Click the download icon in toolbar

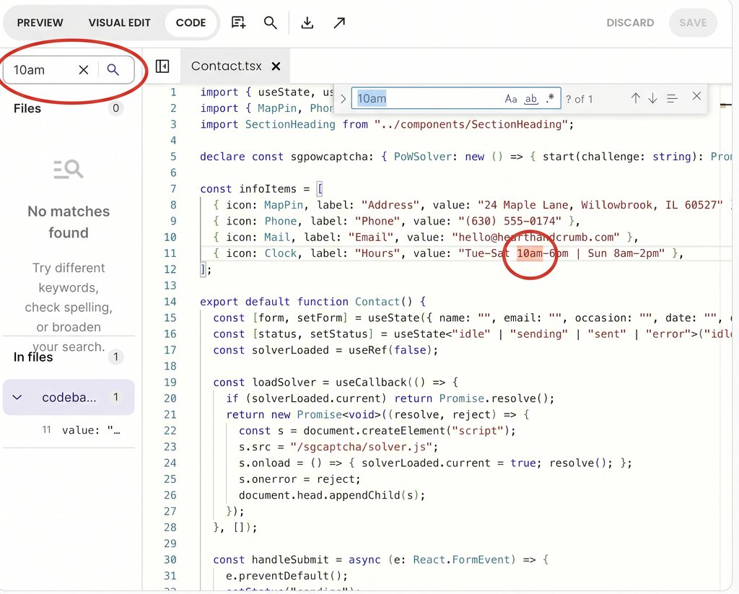click(x=307, y=22)
